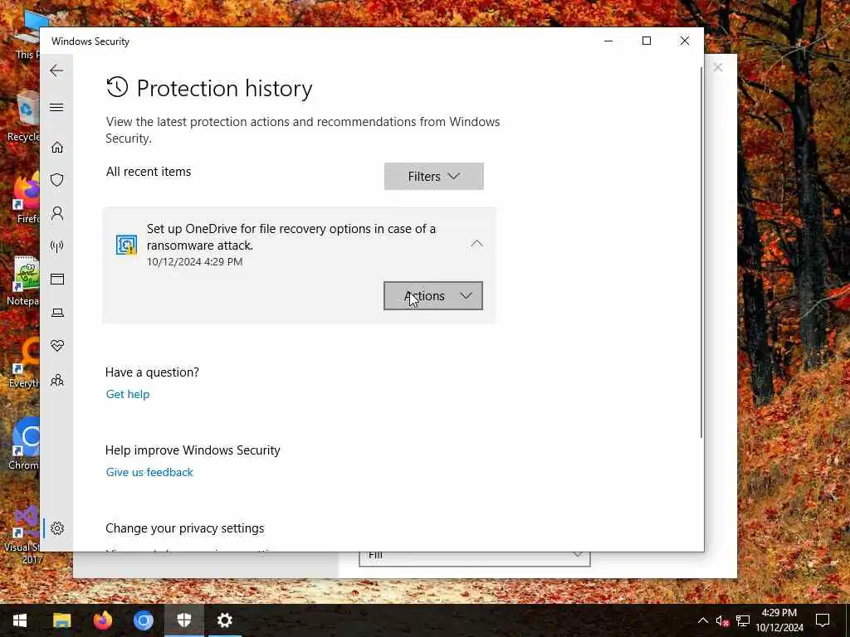Click the Windows Security vertical scrollbar
This screenshot has height=637, width=850.
[x=701, y=253]
